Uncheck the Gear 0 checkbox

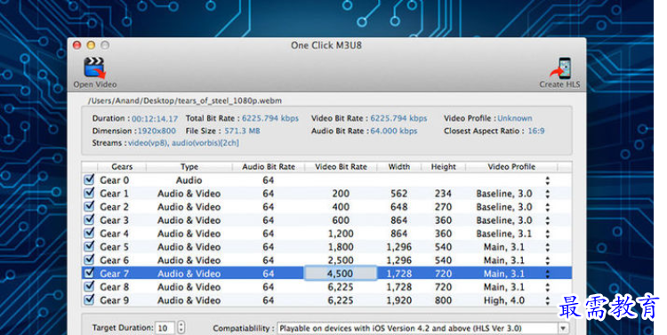89,179
